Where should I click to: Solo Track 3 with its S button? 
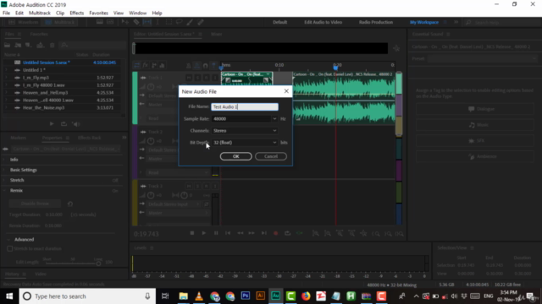(197, 186)
